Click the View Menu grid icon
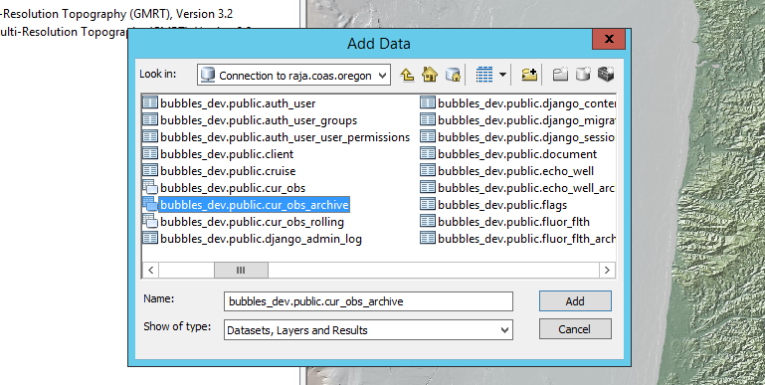Screen dimensions: 765x385 (x=484, y=75)
